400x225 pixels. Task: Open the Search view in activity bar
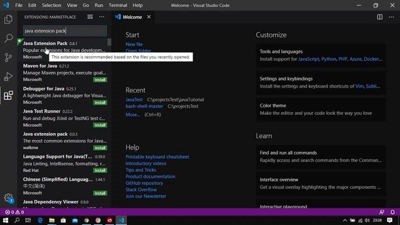point(8,39)
